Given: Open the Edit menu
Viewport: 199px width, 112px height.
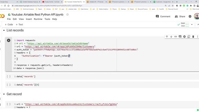Looking at the screenshot, I should coord(15,19).
